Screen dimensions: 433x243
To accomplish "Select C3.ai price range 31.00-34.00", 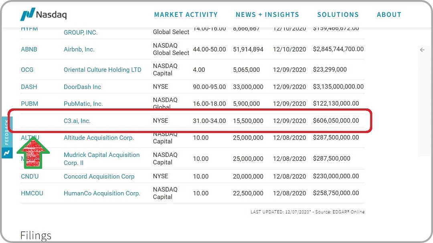I will tap(209, 121).
